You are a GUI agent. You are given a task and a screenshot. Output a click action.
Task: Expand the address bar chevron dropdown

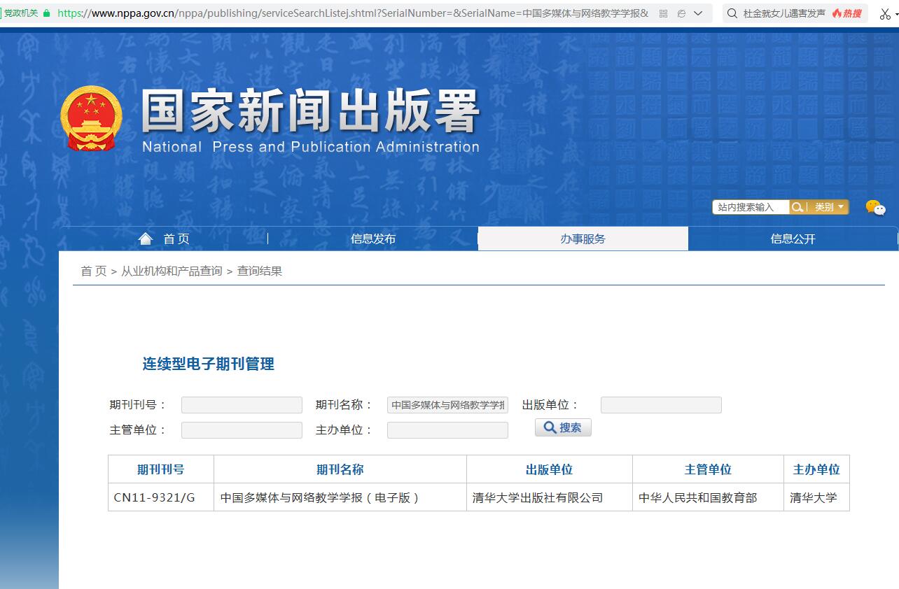698,13
